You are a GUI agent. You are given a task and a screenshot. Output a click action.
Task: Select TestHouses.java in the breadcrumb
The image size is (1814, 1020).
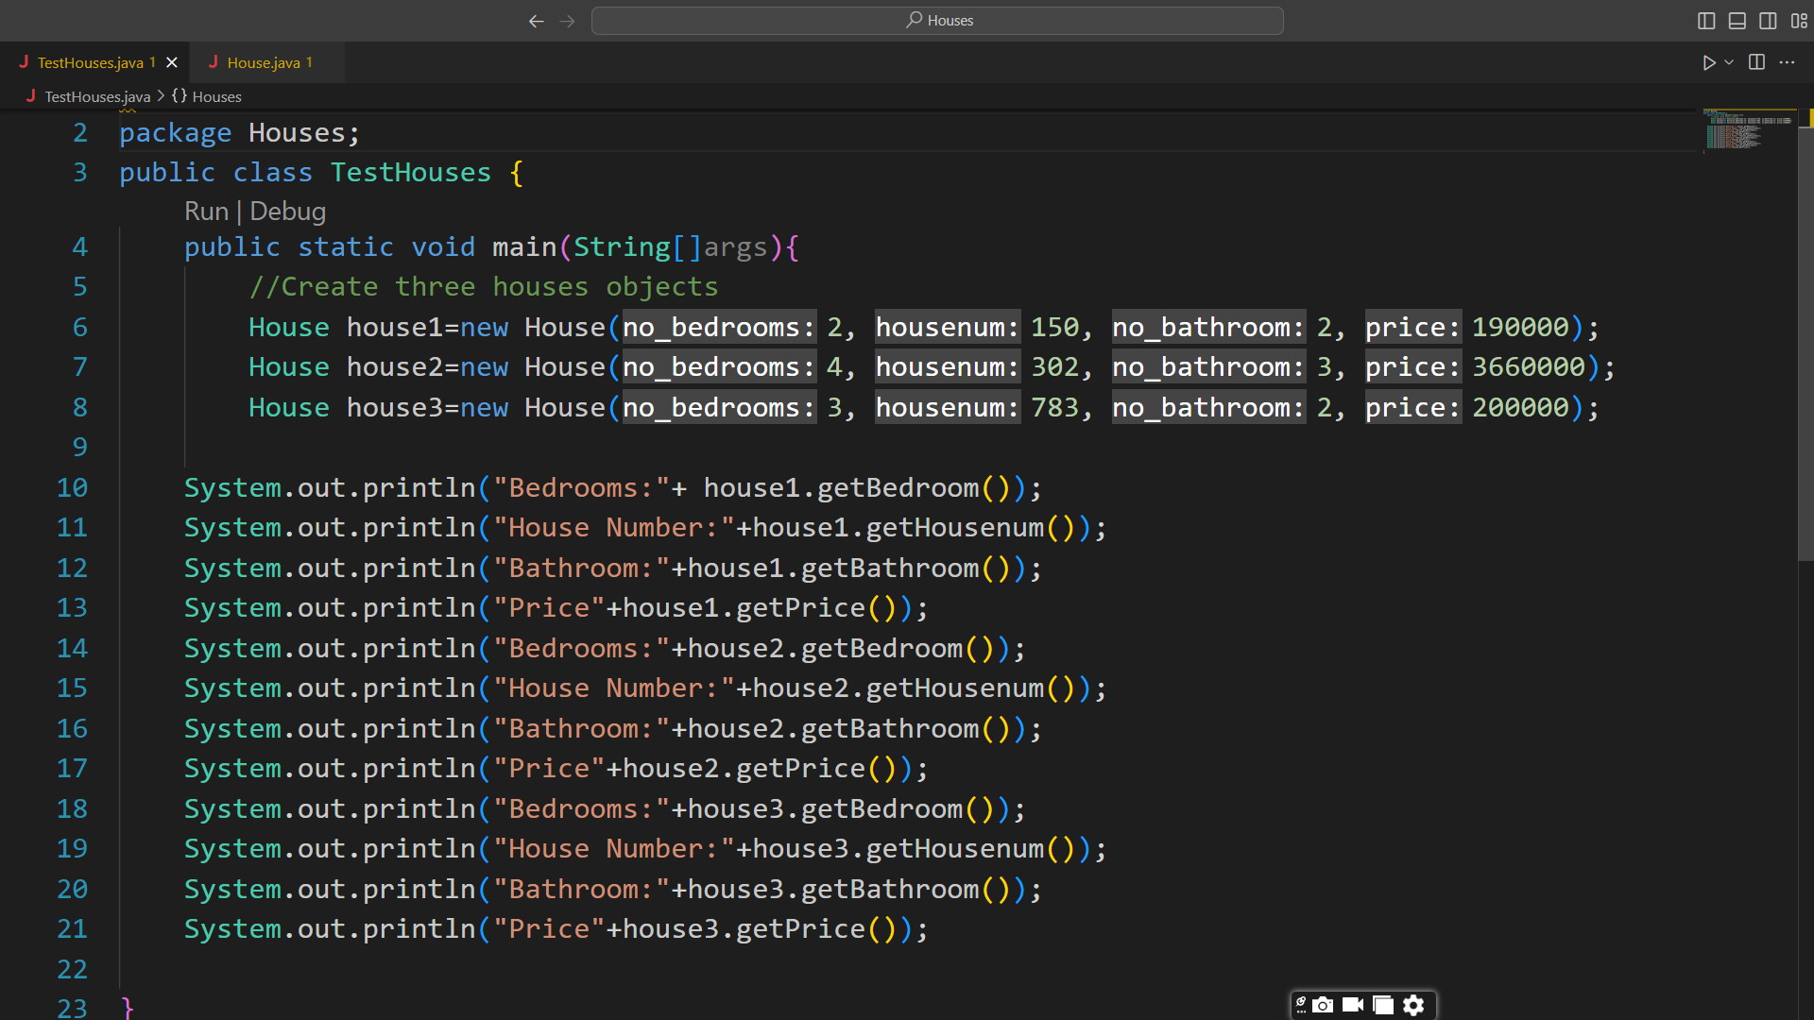(97, 96)
